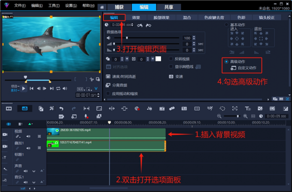
Task: Select the timeline view button
Action: 24,108
